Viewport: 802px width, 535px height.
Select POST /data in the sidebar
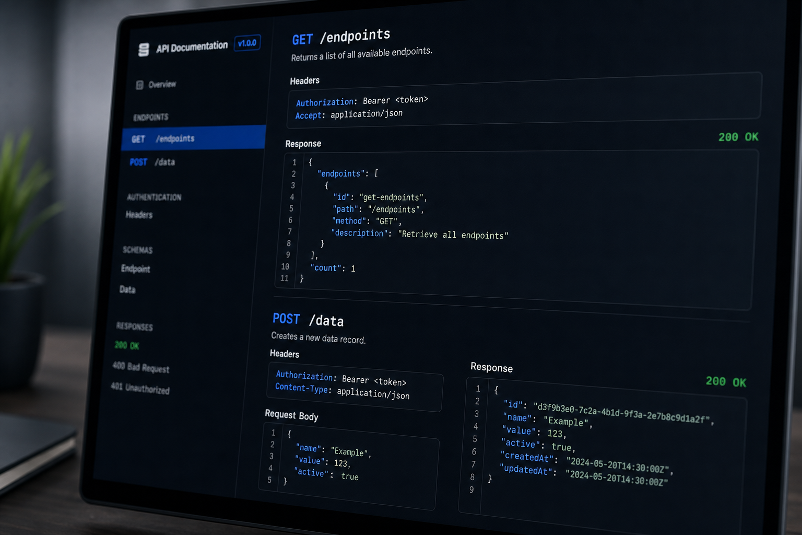tap(152, 162)
